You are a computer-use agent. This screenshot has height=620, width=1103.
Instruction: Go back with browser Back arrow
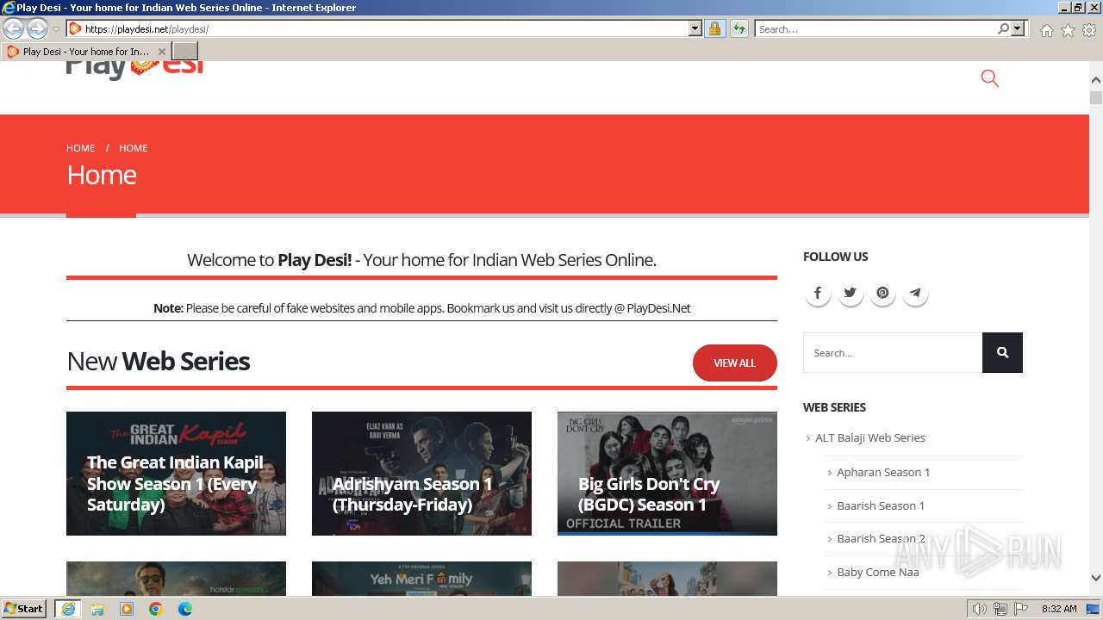[14, 28]
